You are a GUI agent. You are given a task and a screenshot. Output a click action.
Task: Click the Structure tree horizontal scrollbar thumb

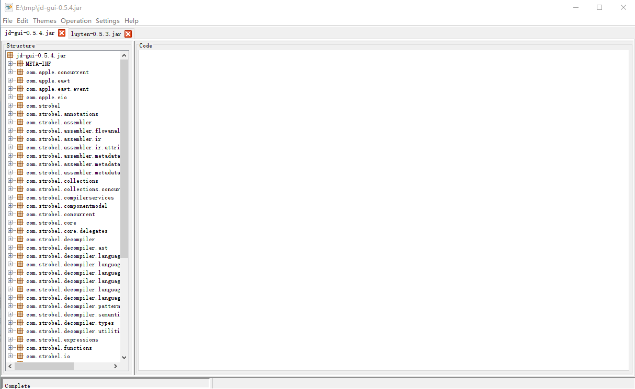[44, 367]
